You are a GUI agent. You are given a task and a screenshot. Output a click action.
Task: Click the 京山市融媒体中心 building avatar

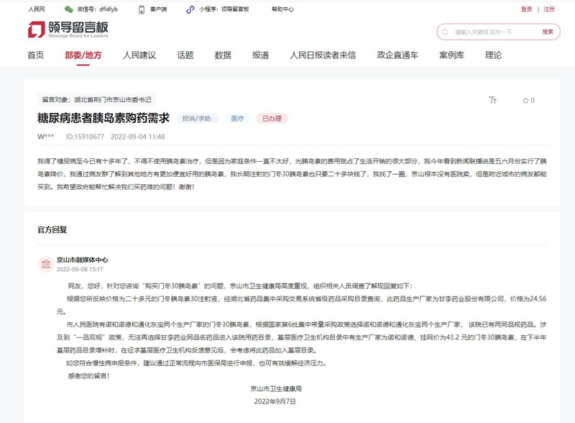coord(45,263)
